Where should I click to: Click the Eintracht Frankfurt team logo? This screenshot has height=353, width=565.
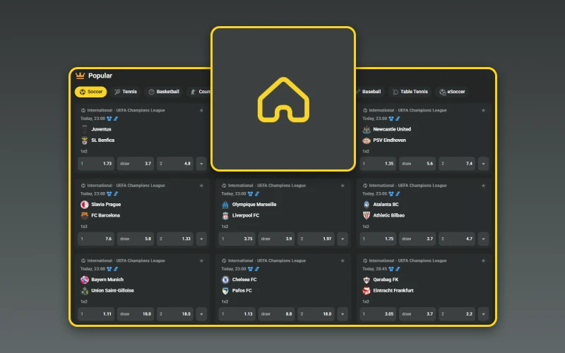pyautogui.click(x=366, y=290)
